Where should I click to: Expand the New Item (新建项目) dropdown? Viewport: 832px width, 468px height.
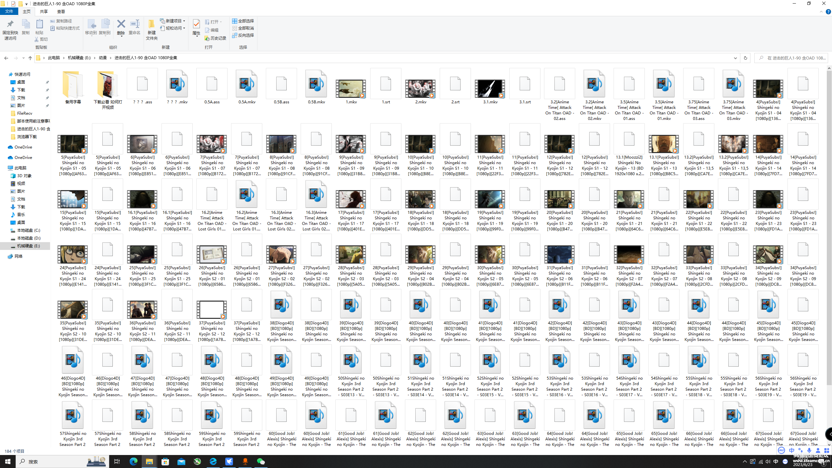click(x=173, y=21)
